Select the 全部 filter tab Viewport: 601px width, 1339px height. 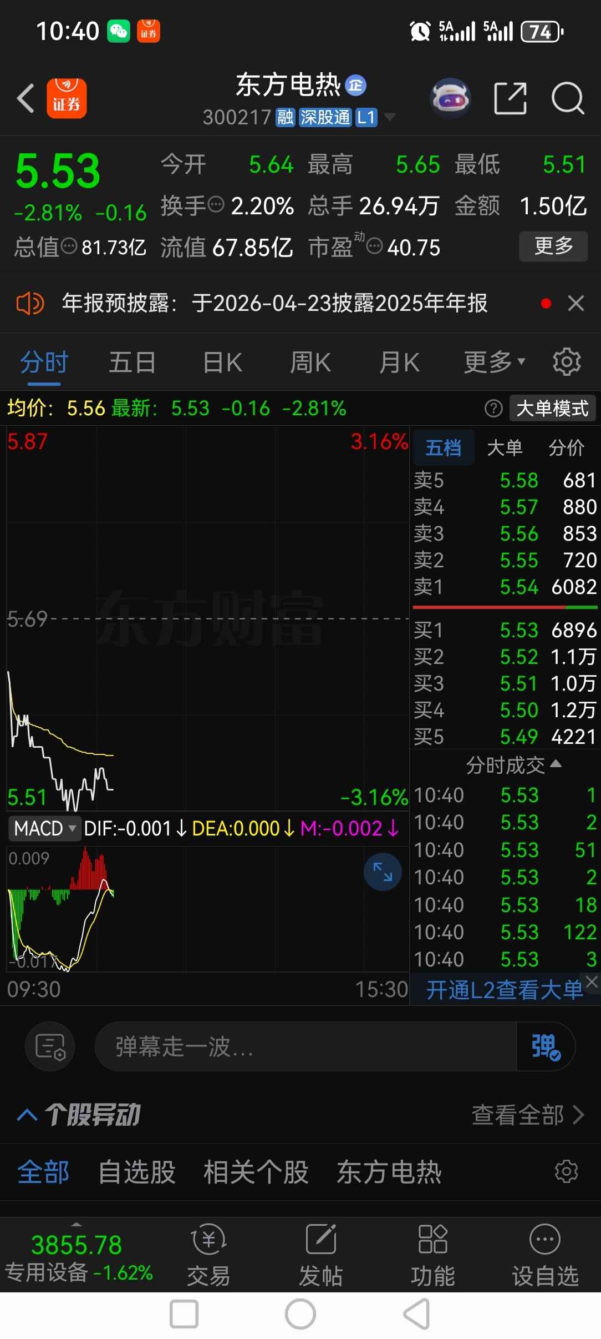point(43,1172)
